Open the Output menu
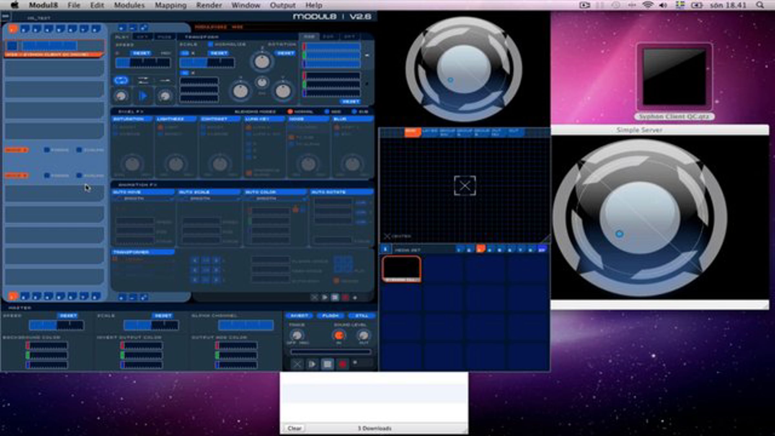 click(x=283, y=5)
